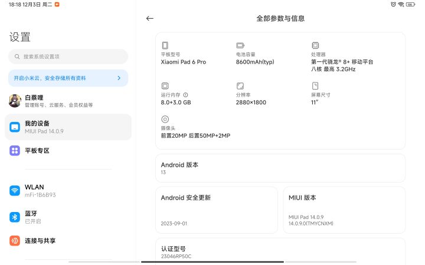Click the orange notification icon in status bar
The image size is (425, 265).
[57, 4]
